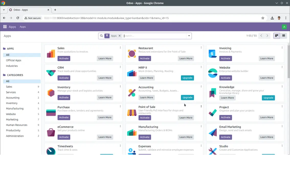Click the Inventory app logo
Image resolution: width=290 pixels, height=186 pixels.
[51, 93]
